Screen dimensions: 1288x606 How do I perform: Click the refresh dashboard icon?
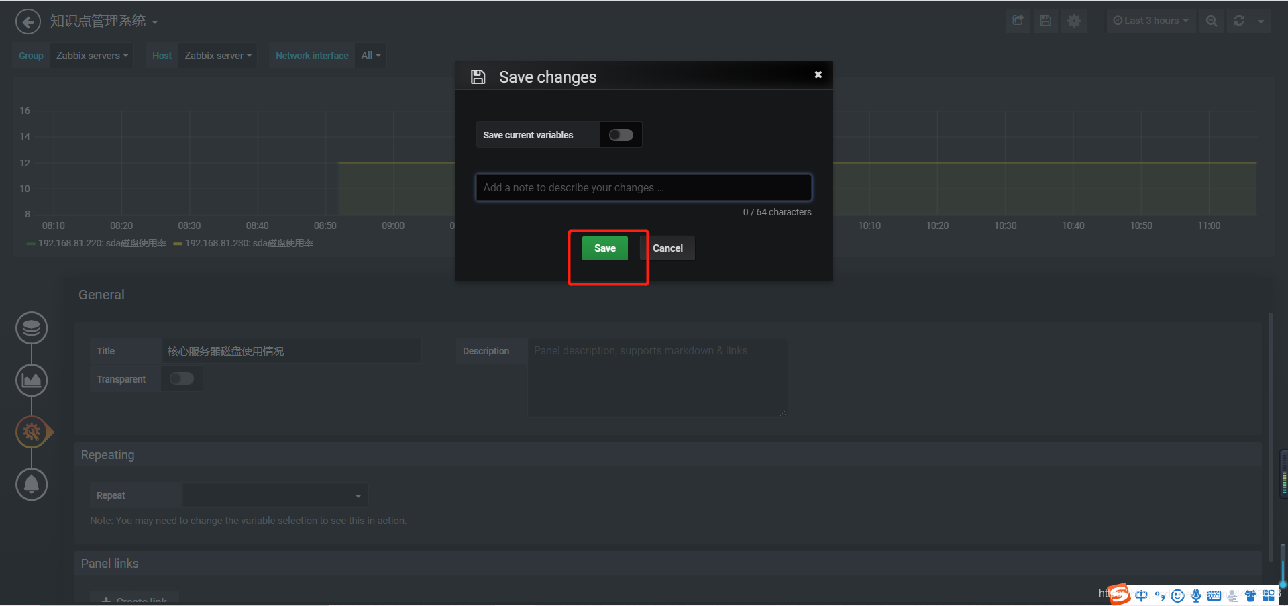[x=1239, y=21]
